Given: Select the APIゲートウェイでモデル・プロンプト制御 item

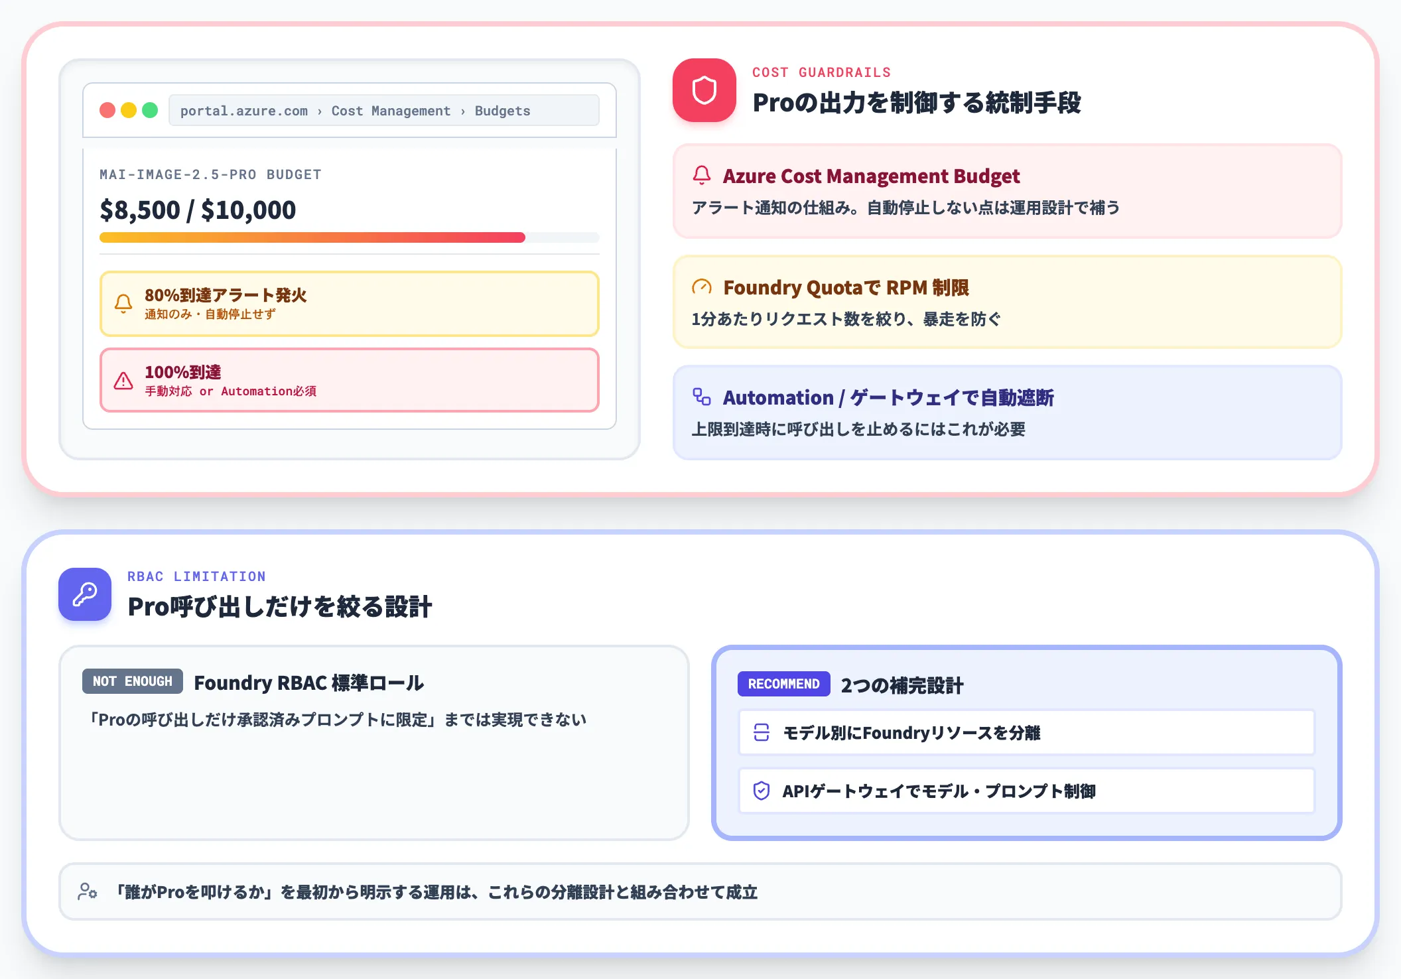Looking at the screenshot, I should [1027, 791].
